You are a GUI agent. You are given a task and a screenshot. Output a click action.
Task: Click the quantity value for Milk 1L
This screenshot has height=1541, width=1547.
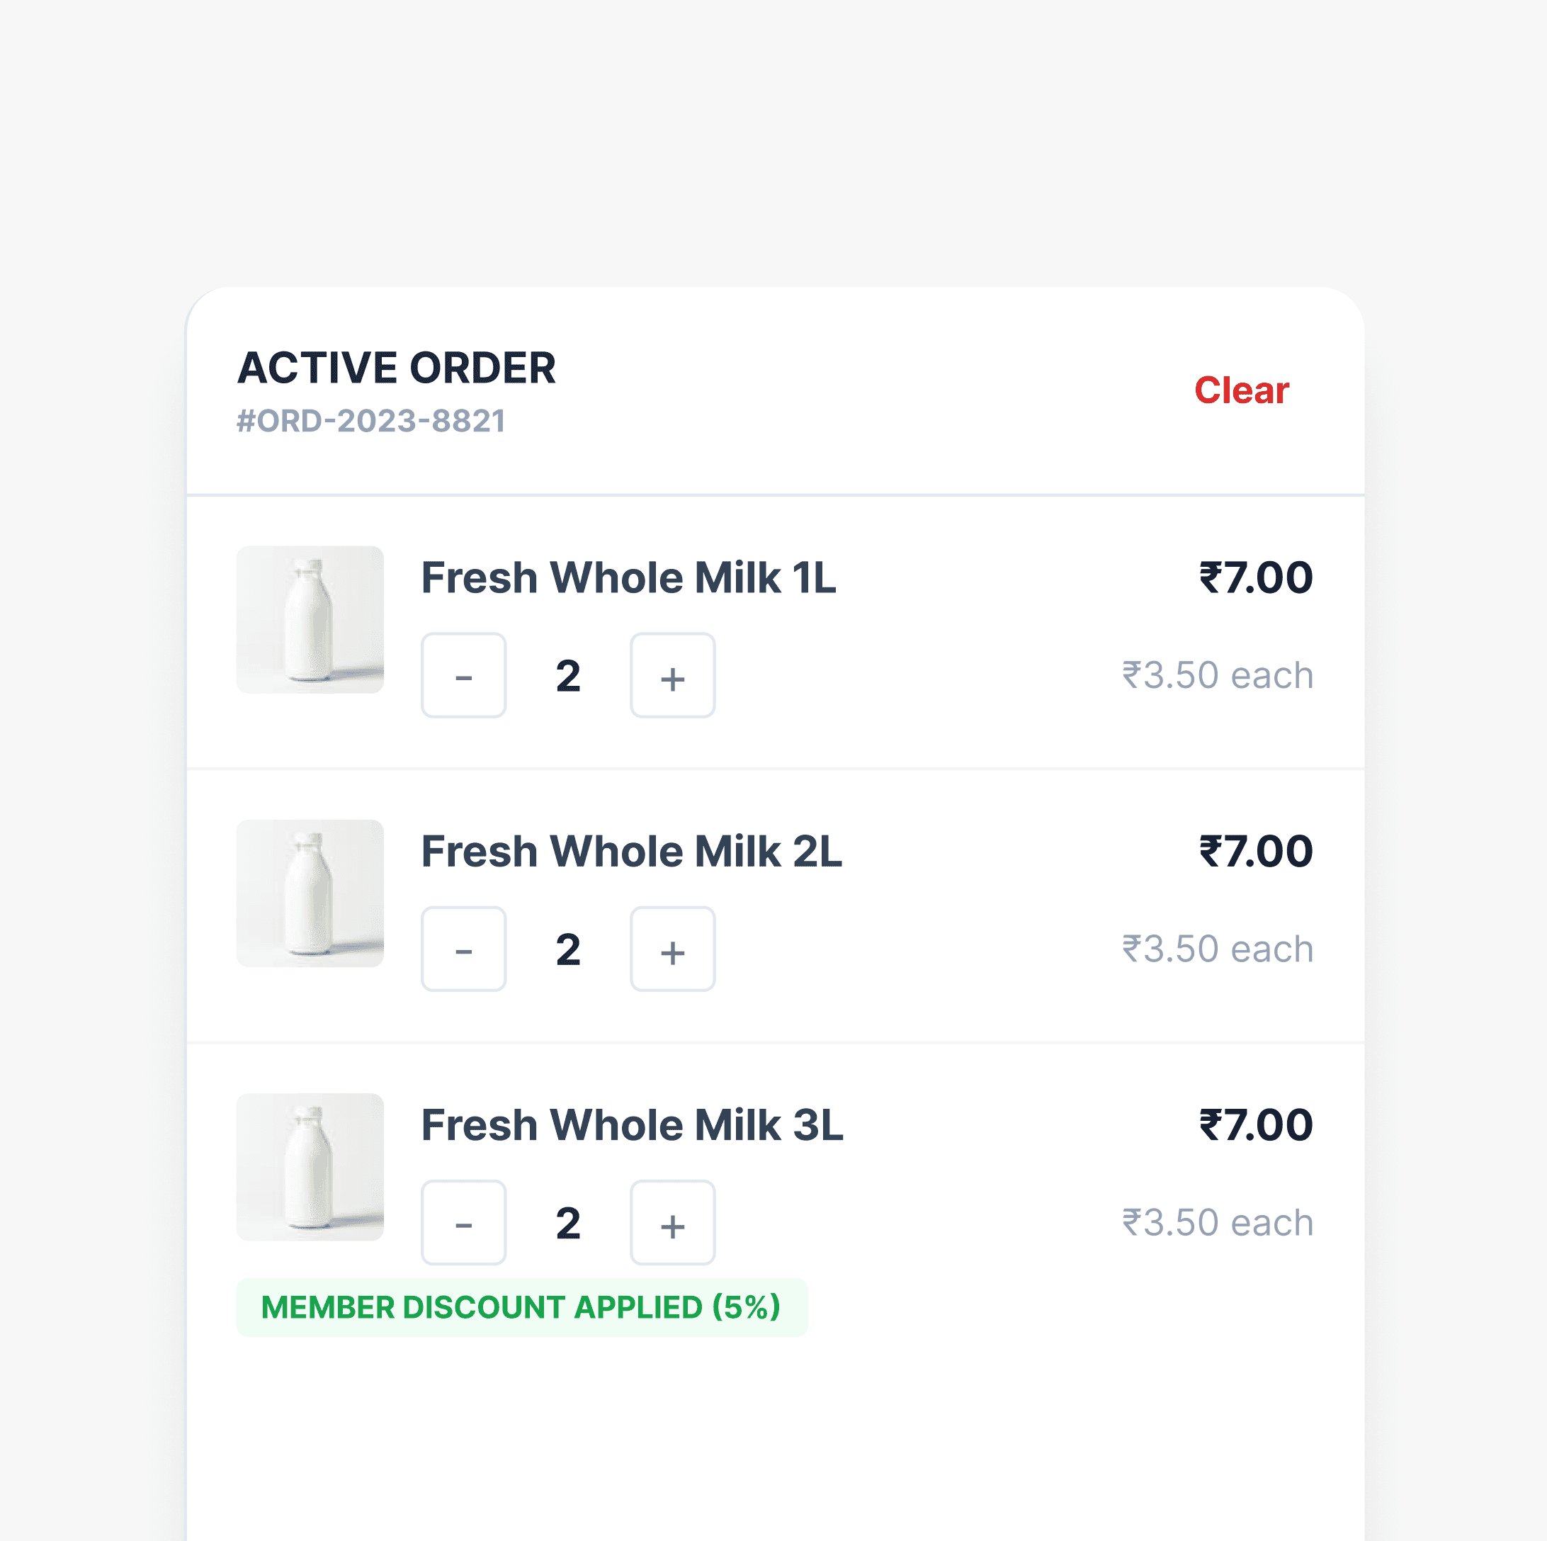click(x=569, y=676)
